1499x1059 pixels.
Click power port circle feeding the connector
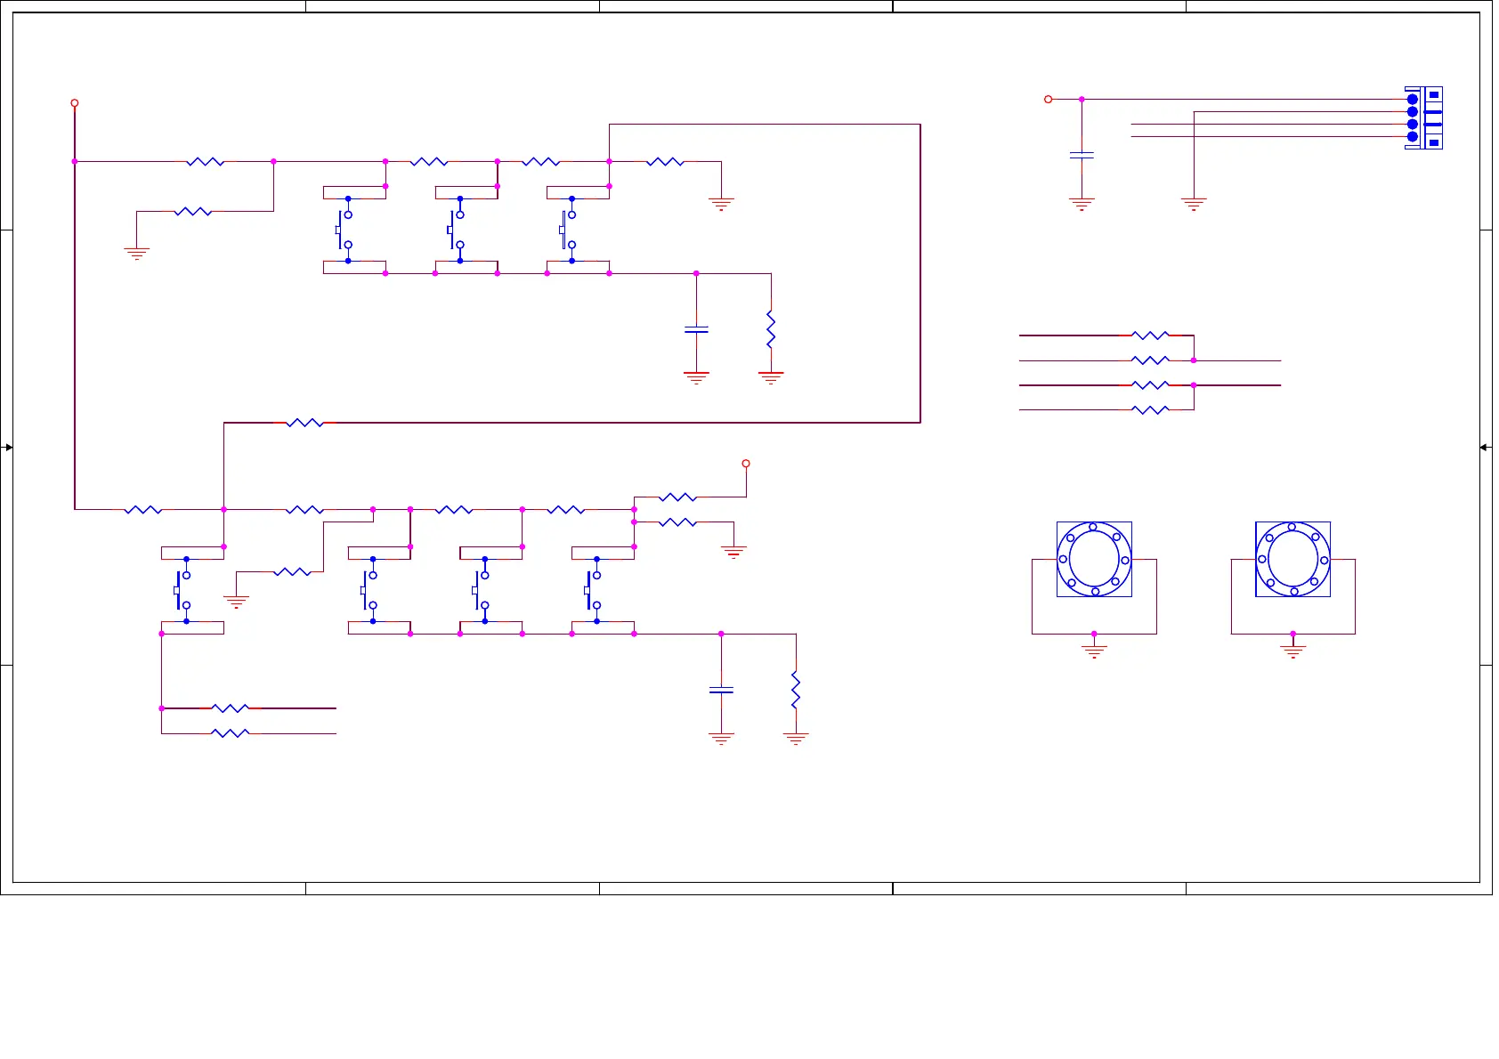pos(1049,99)
